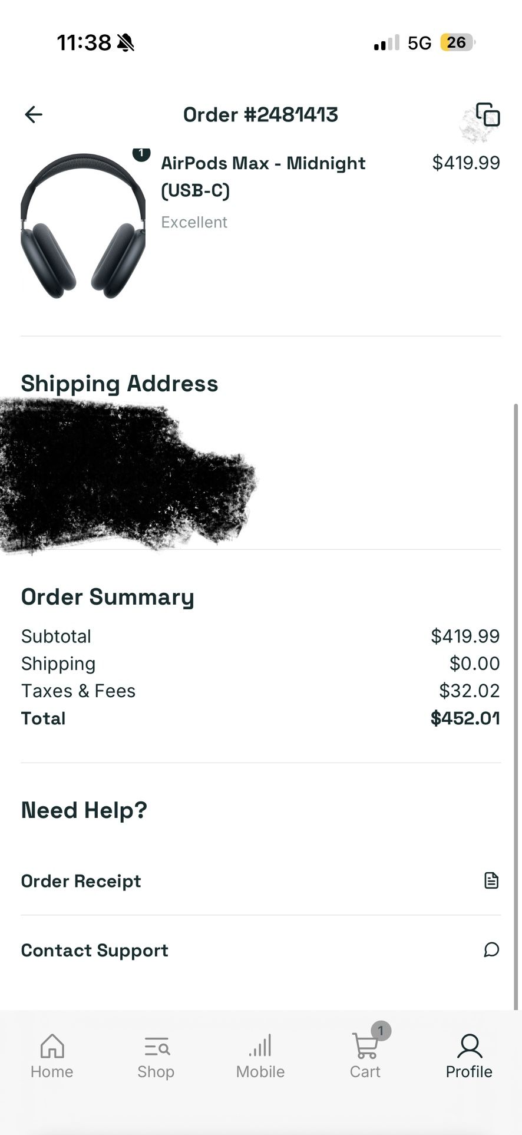Tap the Profile person icon

pyautogui.click(x=469, y=1046)
